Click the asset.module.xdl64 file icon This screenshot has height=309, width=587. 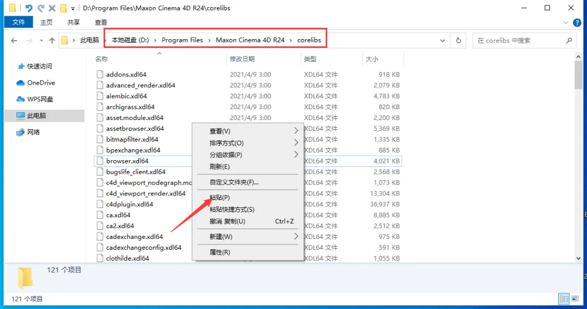click(99, 117)
